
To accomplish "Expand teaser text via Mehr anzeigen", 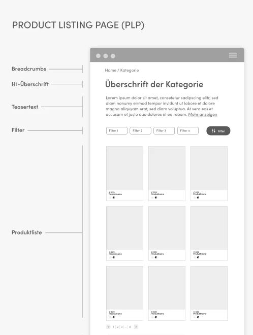I will (203, 114).
